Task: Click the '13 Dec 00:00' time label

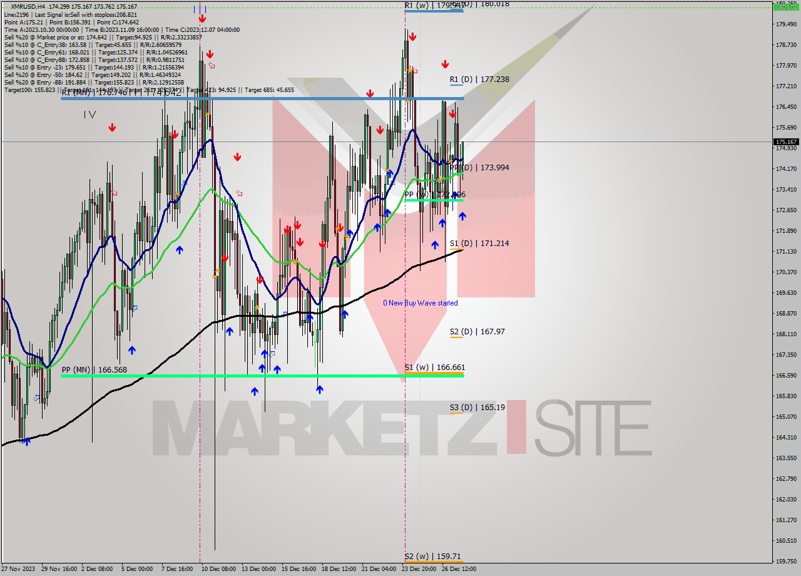Action: coord(258,569)
